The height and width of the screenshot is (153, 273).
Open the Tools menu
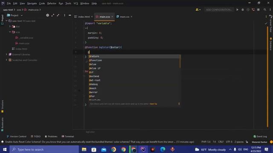68,3
